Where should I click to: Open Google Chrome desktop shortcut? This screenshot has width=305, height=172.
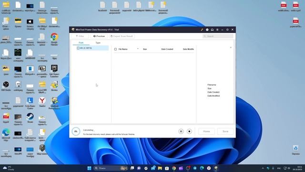click(x=54, y=39)
